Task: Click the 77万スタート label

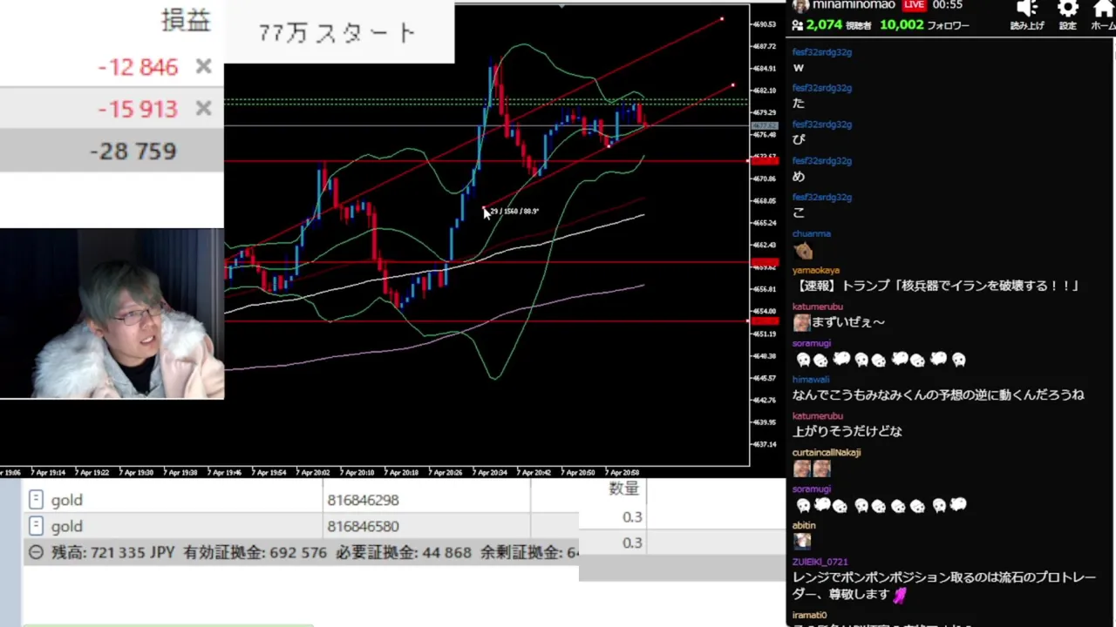Action: coord(337,33)
